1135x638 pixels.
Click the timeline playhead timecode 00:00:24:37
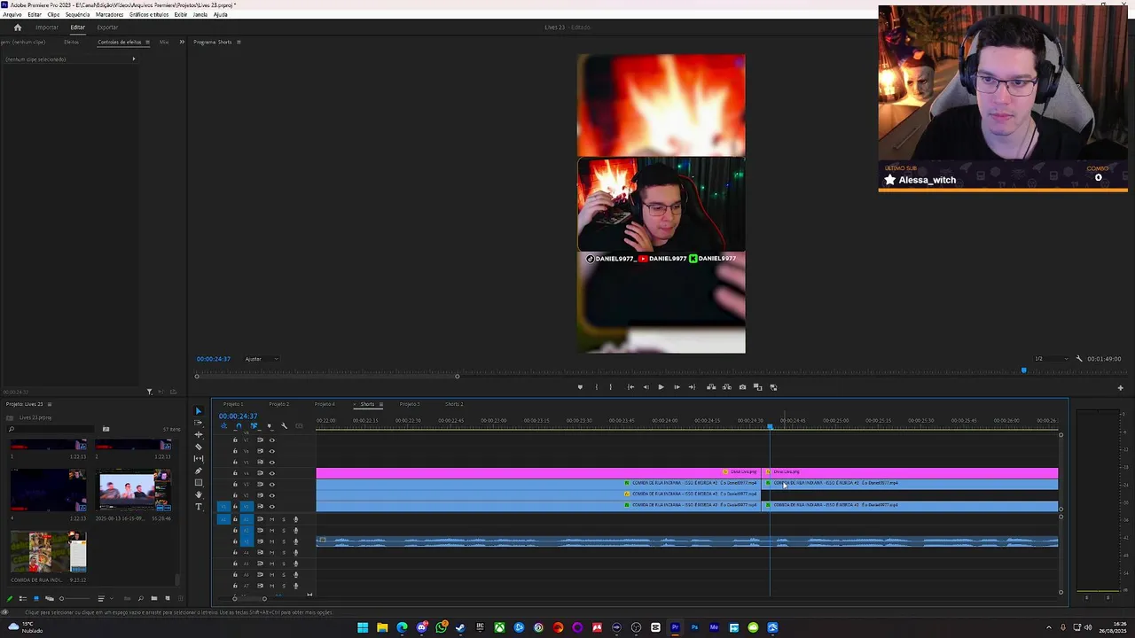pyautogui.click(x=238, y=416)
